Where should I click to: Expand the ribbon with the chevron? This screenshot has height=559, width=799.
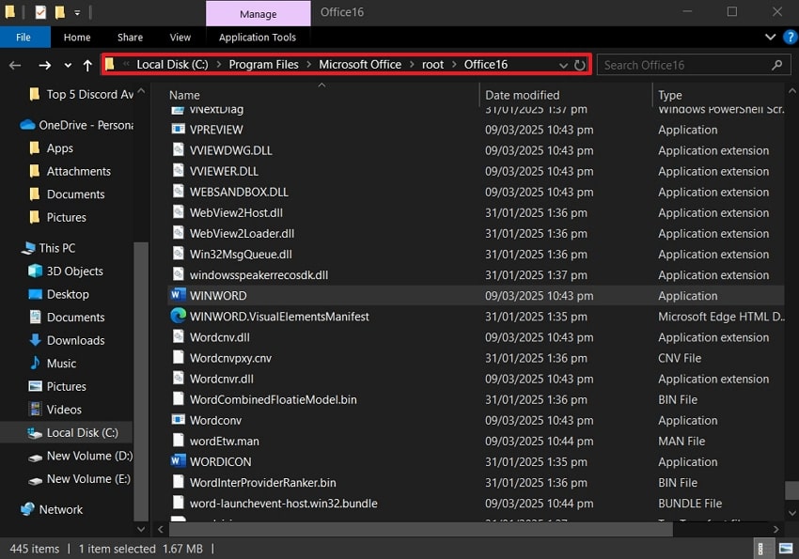pyautogui.click(x=771, y=37)
